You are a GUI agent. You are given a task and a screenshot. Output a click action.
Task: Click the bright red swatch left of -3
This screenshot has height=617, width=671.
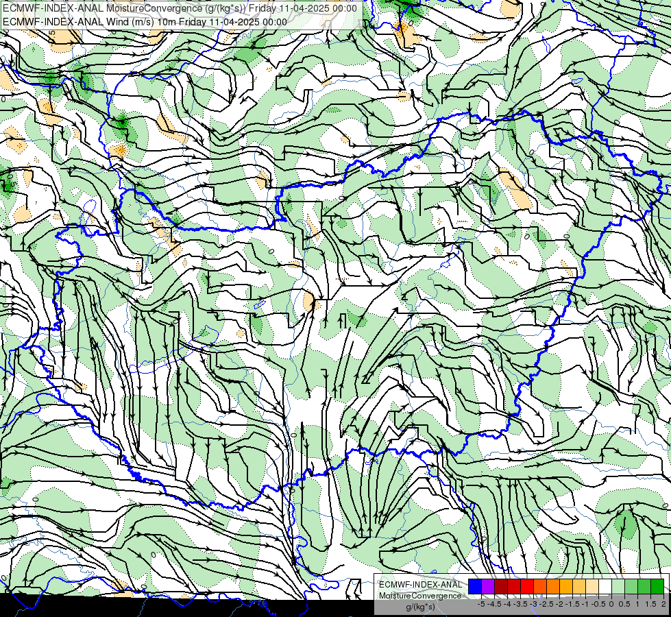(x=527, y=587)
